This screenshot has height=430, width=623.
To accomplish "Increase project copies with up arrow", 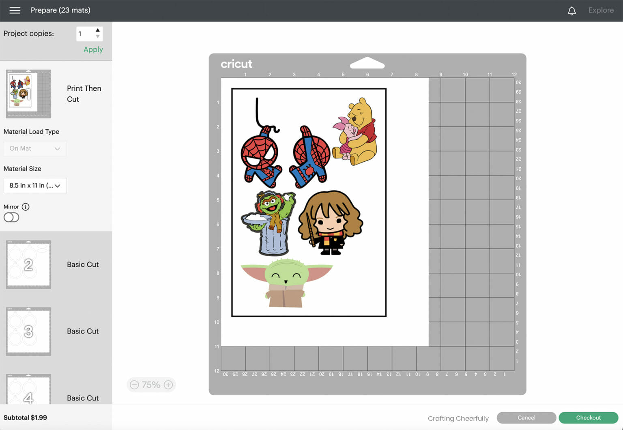I will pos(98,30).
